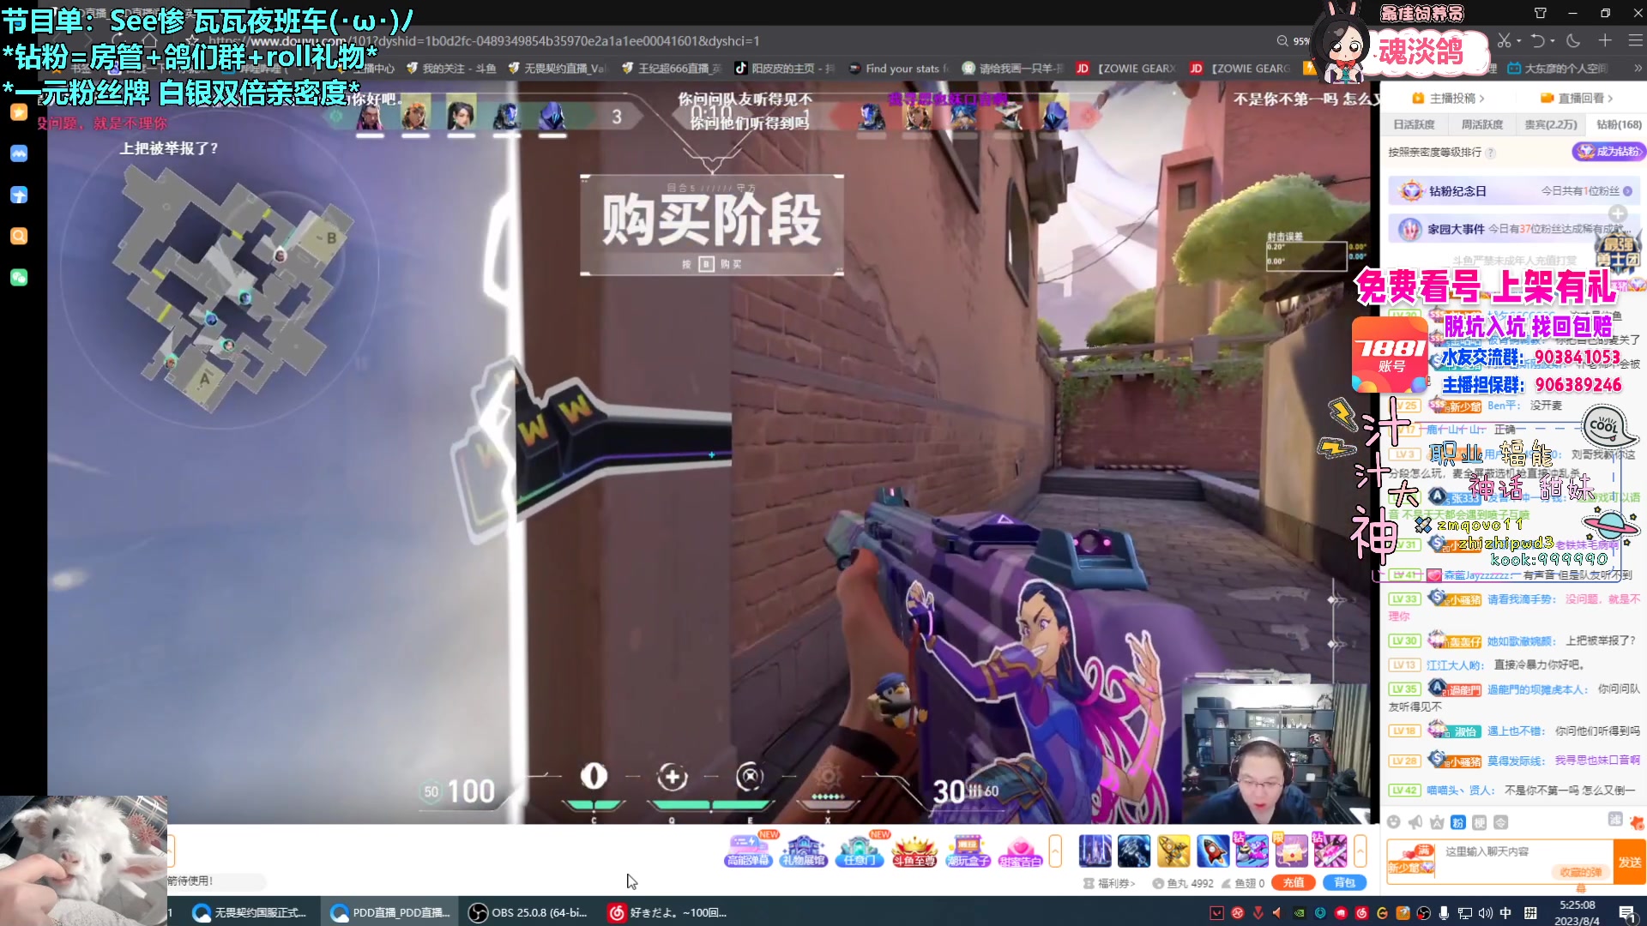Switch to the 周活跃度 tab
The width and height of the screenshot is (1647, 926).
1482,124
